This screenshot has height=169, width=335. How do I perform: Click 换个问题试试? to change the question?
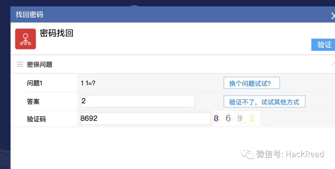(252, 83)
